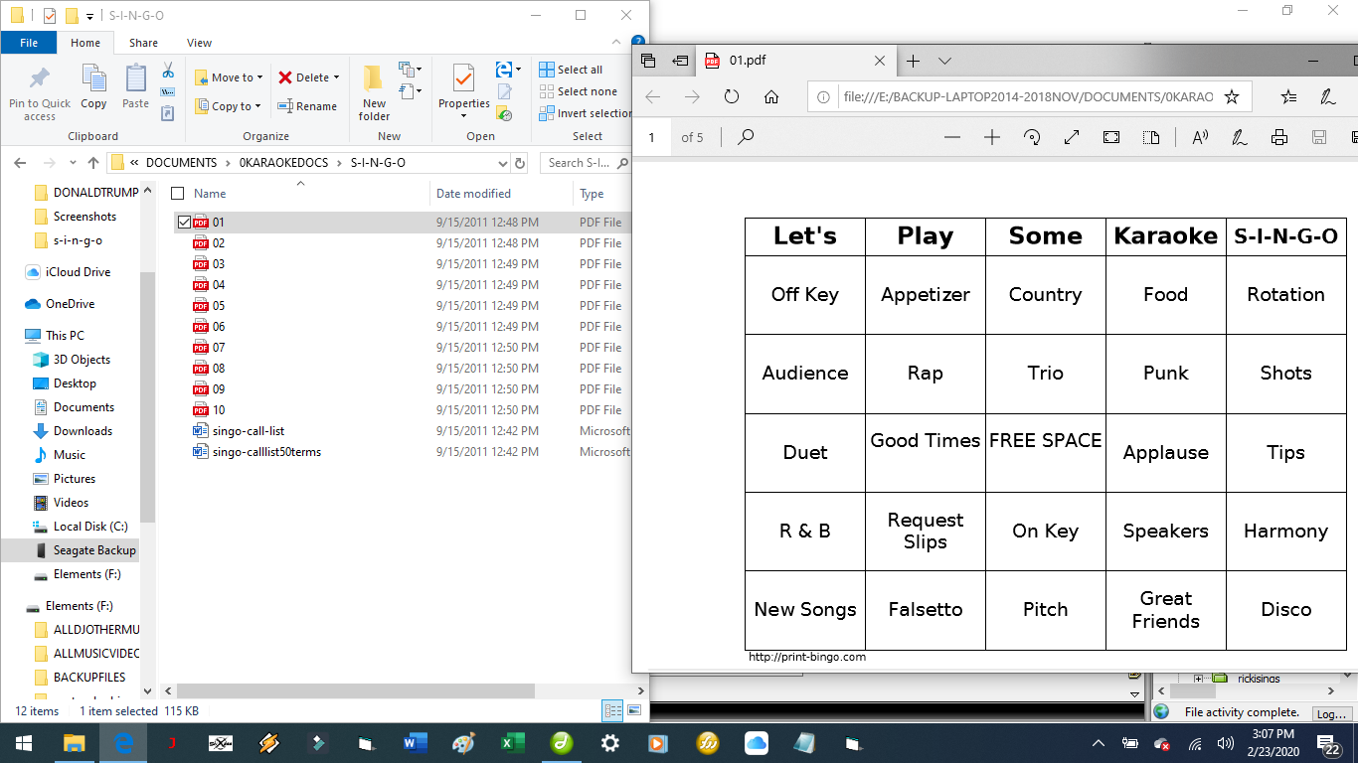This screenshot has width=1358, height=763.
Task: Open the View ribbon tab
Action: tap(199, 43)
